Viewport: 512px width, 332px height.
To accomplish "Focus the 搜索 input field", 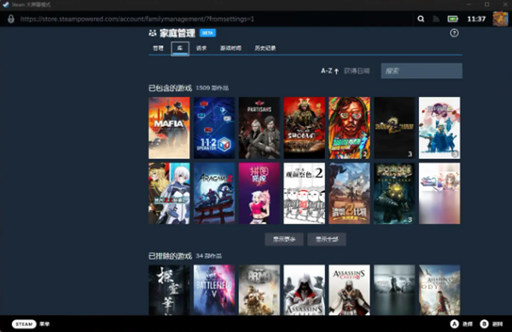I will click(x=422, y=71).
